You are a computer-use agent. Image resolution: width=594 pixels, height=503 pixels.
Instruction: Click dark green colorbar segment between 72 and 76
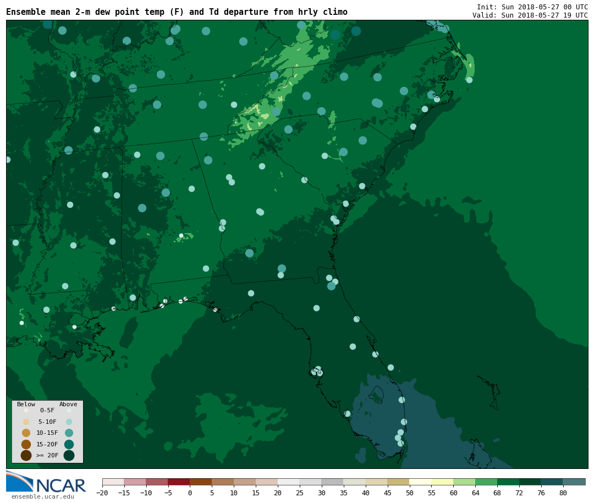tap(530, 482)
